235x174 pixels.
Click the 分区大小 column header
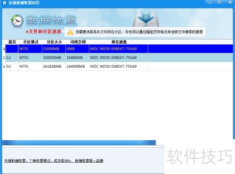pos(54,42)
